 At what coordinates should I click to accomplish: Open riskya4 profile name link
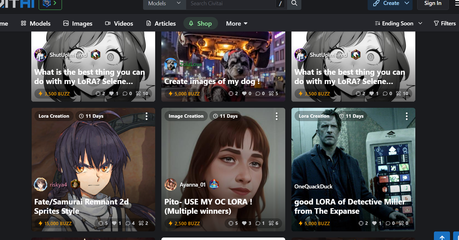click(58, 185)
